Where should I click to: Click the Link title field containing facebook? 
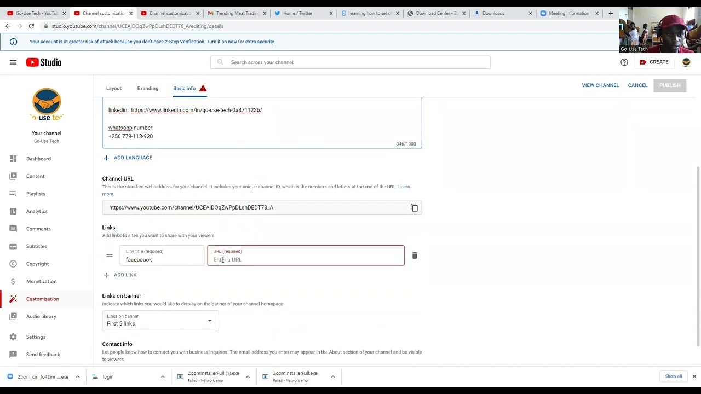click(x=162, y=256)
